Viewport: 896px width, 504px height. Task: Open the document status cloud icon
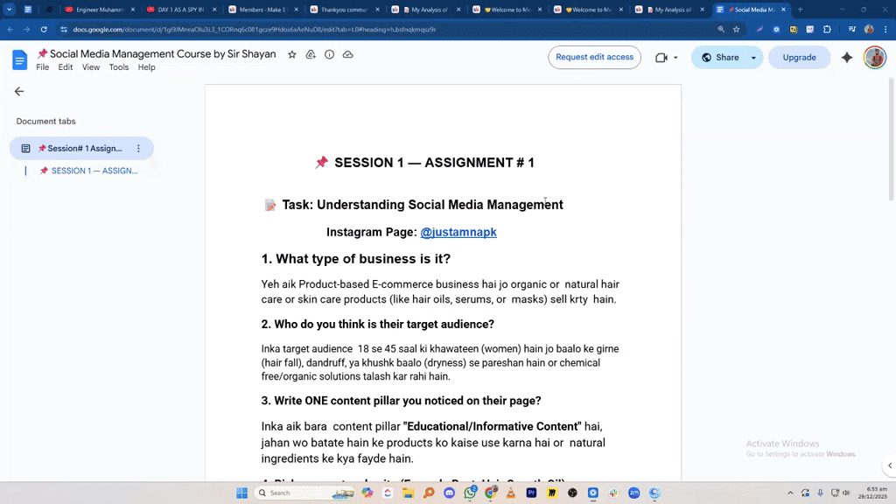[x=347, y=54]
